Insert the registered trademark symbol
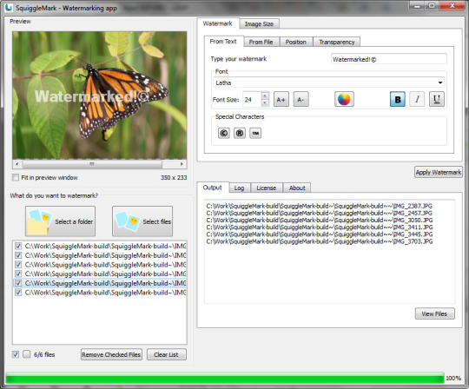 tap(240, 133)
